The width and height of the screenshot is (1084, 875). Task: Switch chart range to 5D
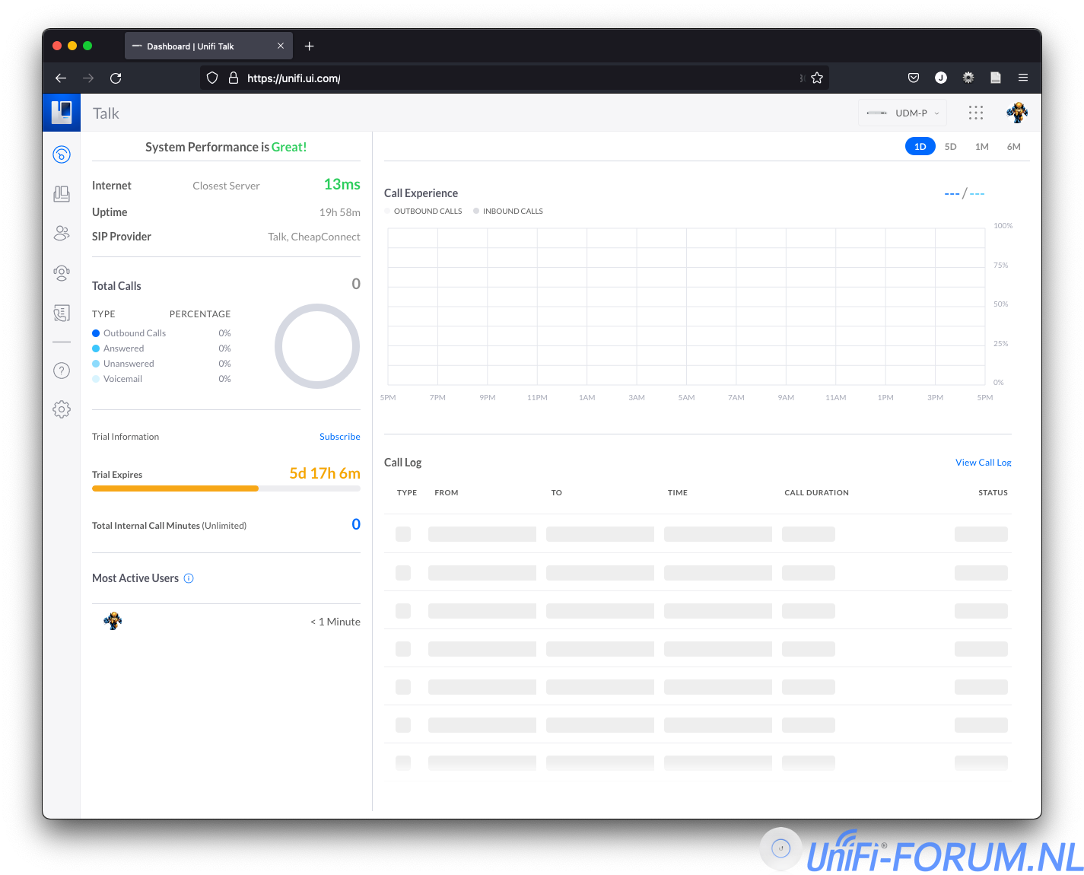click(x=950, y=147)
